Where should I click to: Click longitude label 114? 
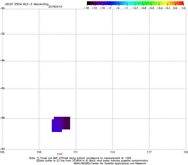113,152
